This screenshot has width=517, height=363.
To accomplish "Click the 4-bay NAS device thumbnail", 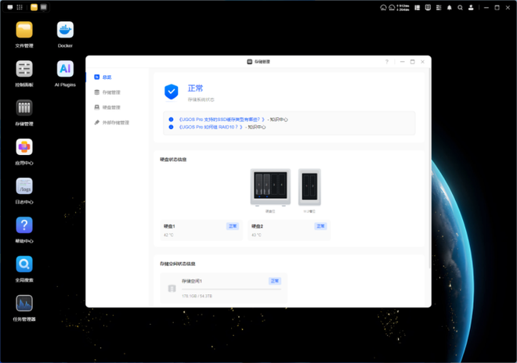I will point(270,188).
